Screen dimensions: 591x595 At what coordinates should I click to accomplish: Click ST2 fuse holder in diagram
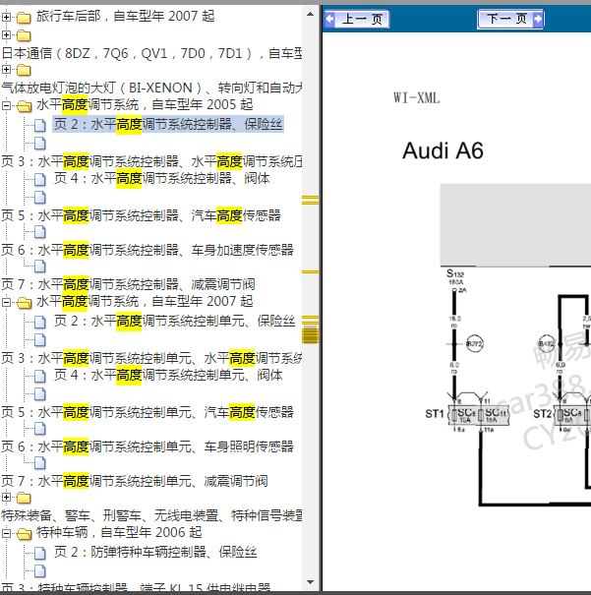[x=571, y=415]
